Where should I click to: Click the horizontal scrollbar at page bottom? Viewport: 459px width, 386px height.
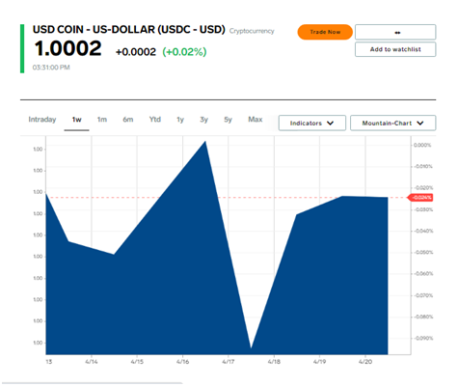[92, 383]
